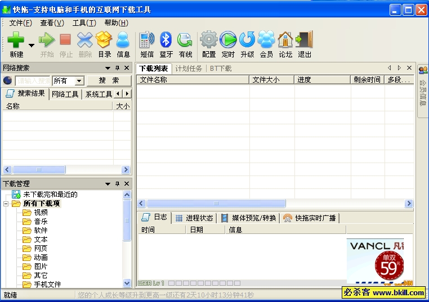Open the 工具(T) menu
This screenshot has height=302, width=429.
pyautogui.click(x=84, y=23)
